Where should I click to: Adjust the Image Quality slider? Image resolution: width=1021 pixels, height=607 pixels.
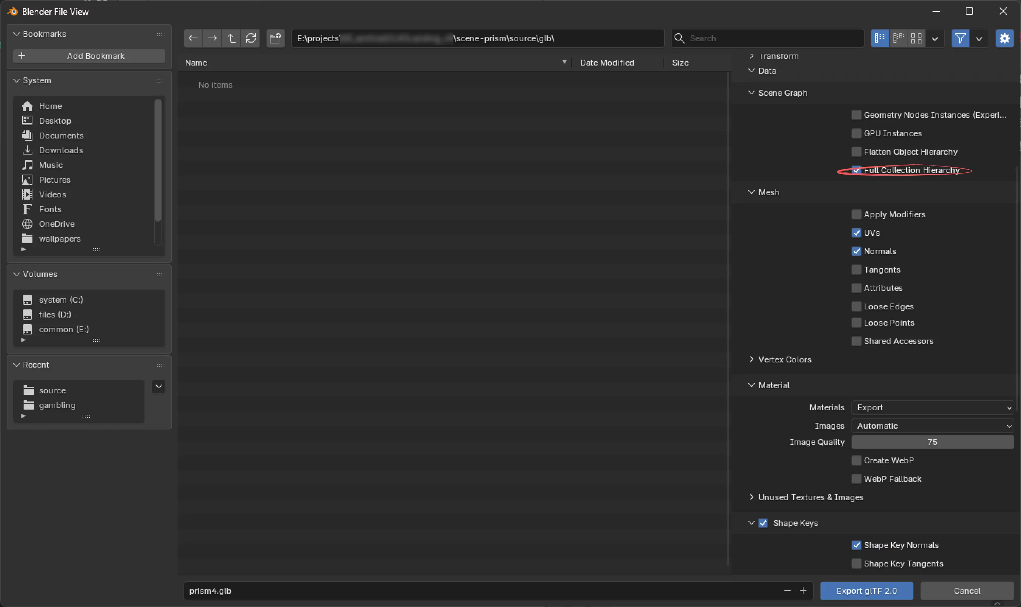(x=932, y=442)
